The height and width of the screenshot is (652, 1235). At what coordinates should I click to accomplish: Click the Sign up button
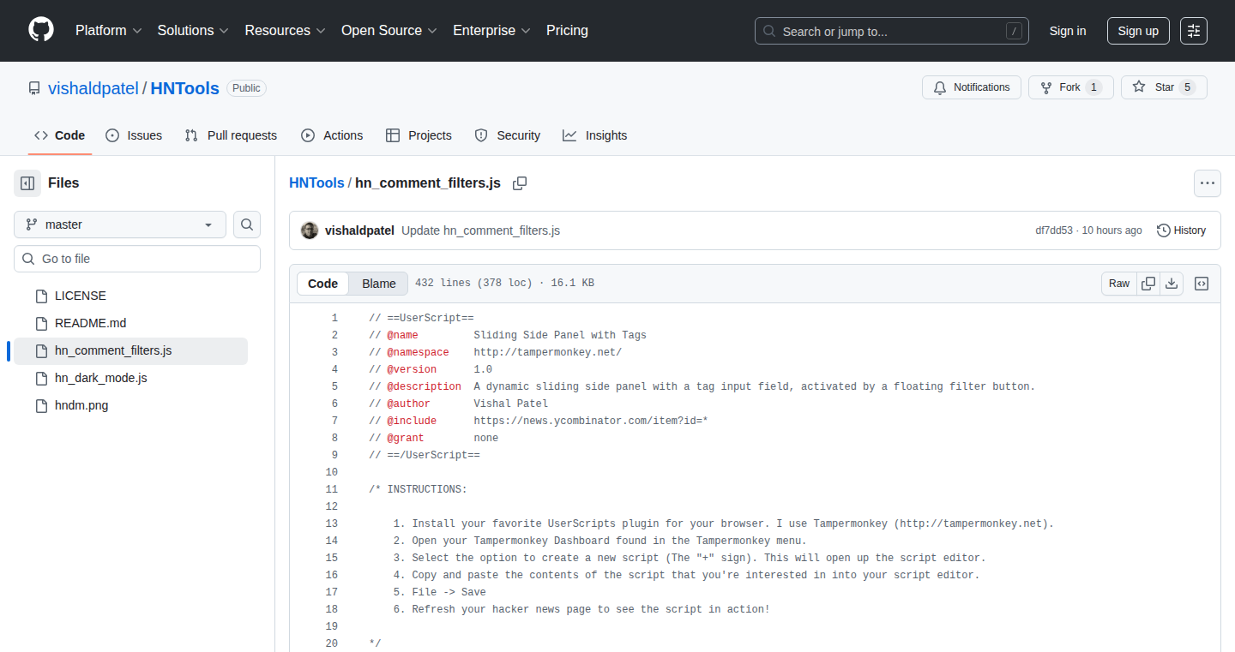1138,31
